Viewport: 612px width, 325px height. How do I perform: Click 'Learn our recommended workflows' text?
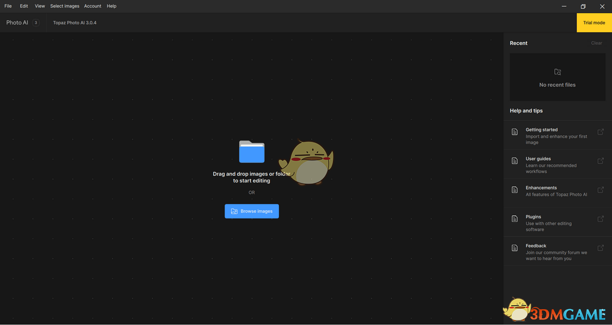pyautogui.click(x=551, y=169)
